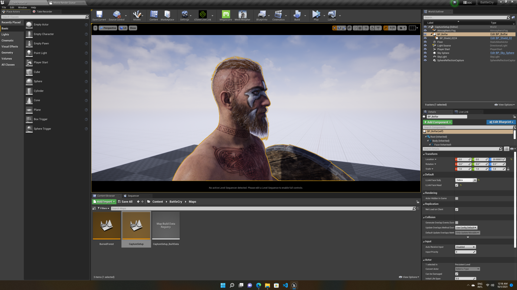The height and width of the screenshot is (290, 517).
Task: Click the Build toolbar icon
Action: [x=297, y=16]
